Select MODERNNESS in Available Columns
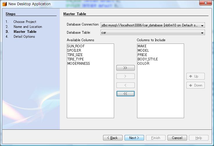 click(x=78, y=64)
